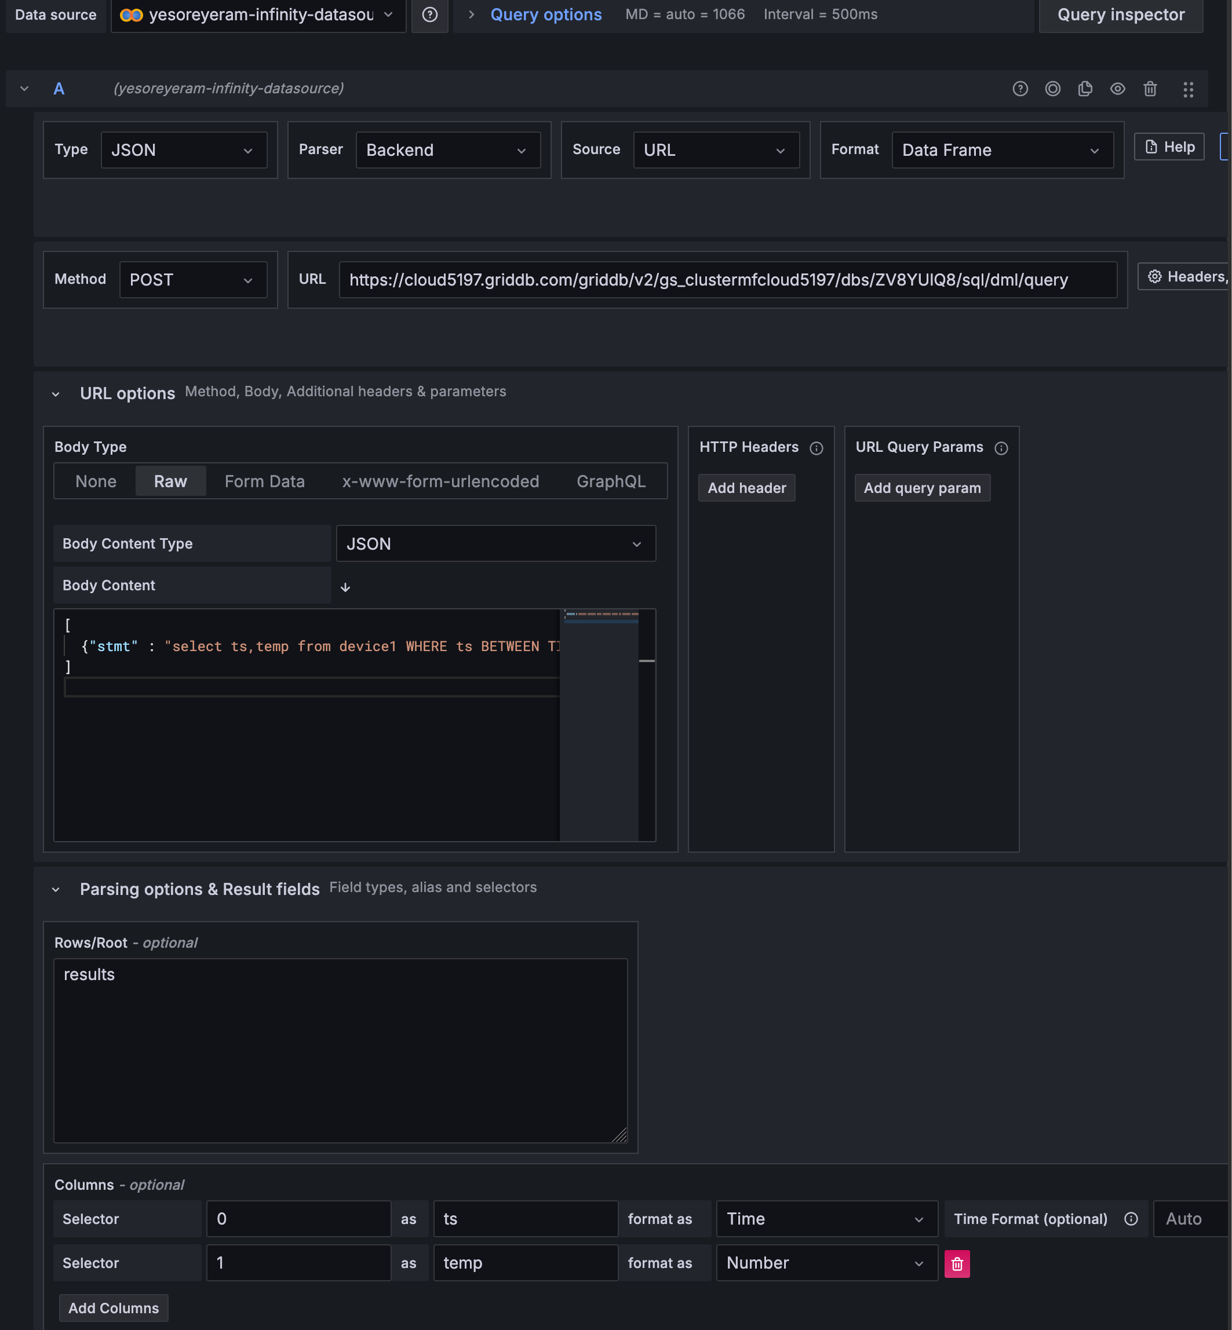Switch body type to x-www-form-urlencoded
The height and width of the screenshot is (1330, 1232).
(x=440, y=481)
